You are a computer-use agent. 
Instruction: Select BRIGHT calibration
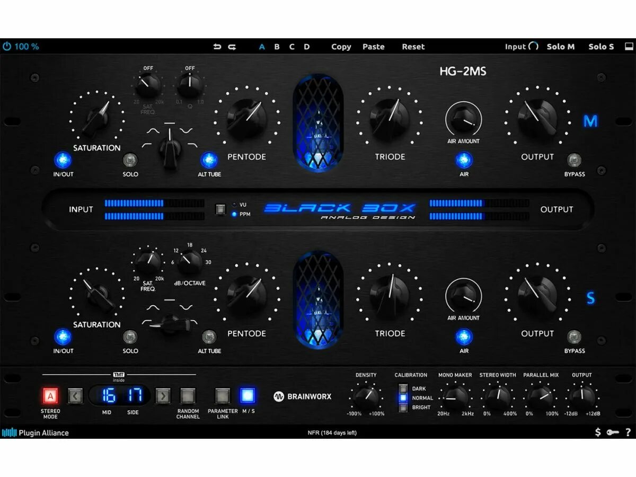click(403, 407)
